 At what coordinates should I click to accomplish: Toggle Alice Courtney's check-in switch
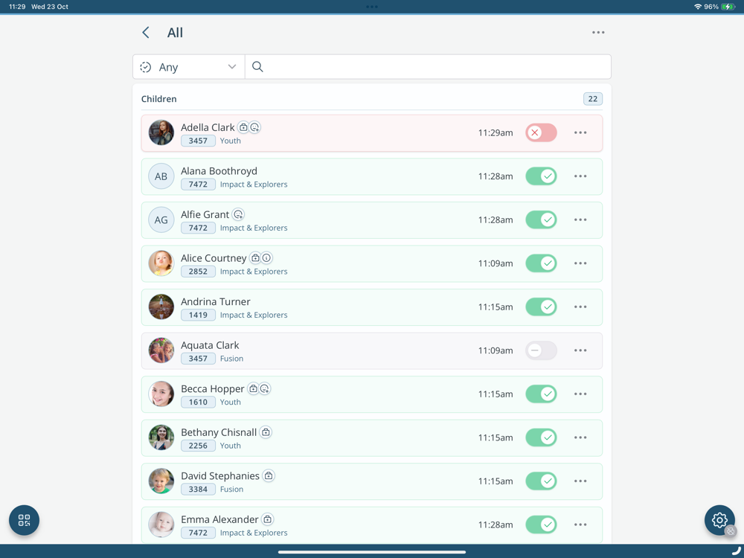point(541,263)
